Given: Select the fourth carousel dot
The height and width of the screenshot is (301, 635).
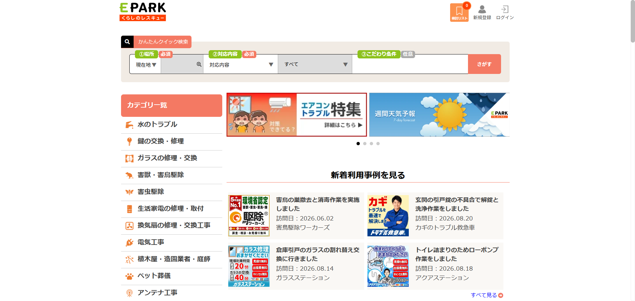Looking at the screenshot, I should click(378, 144).
